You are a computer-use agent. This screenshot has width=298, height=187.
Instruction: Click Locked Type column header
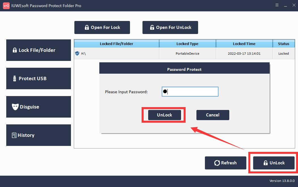point(187,44)
